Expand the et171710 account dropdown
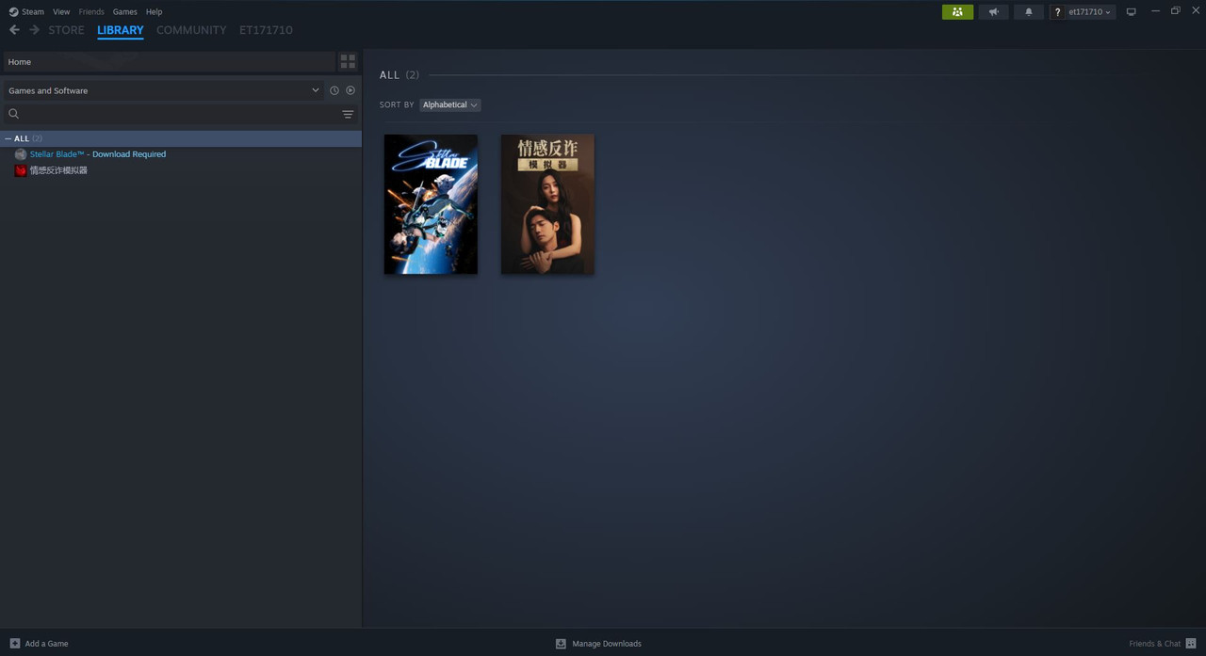 click(x=1090, y=11)
